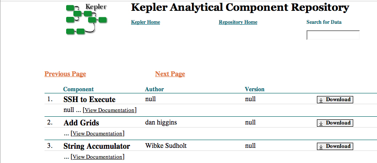377x163 pixels.
Task: View Documentation for Add Grids
Action: tap(97, 134)
